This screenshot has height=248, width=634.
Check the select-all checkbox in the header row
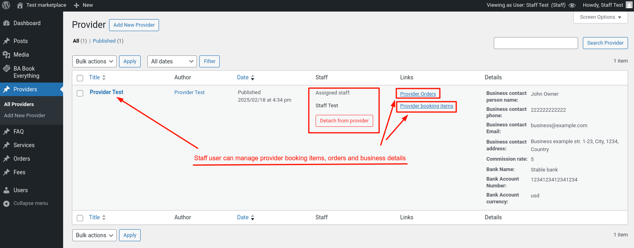pyautogui.click(x=80, y=78)
